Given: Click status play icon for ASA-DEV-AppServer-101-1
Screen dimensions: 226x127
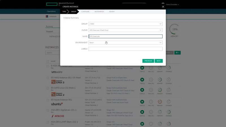Looking at the screenshot, I should click(x=142, y=112).
